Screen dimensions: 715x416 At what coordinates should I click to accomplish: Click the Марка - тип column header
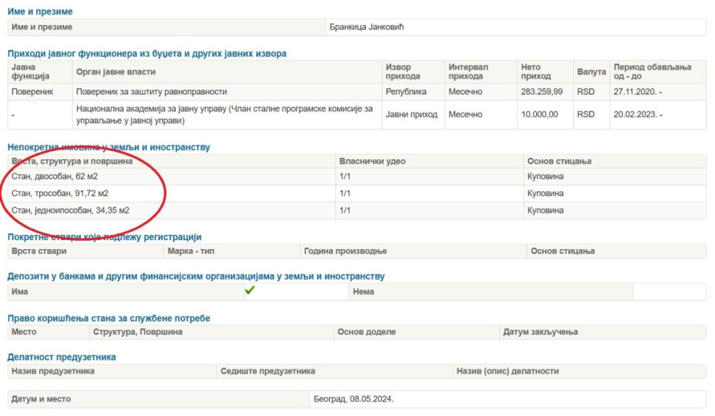(x=190, y=251)
